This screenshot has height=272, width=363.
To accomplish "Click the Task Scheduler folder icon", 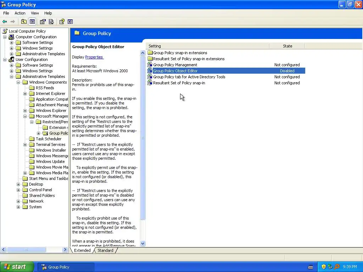I will point(32,139).
